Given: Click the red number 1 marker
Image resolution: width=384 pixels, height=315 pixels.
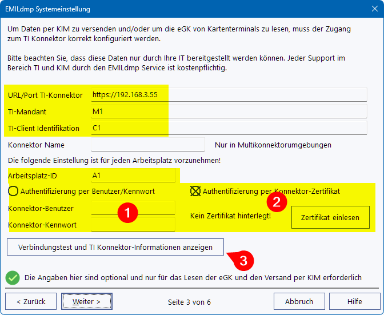Looking at the screenshot, I should pyautogui.click(x=126, y=213).
